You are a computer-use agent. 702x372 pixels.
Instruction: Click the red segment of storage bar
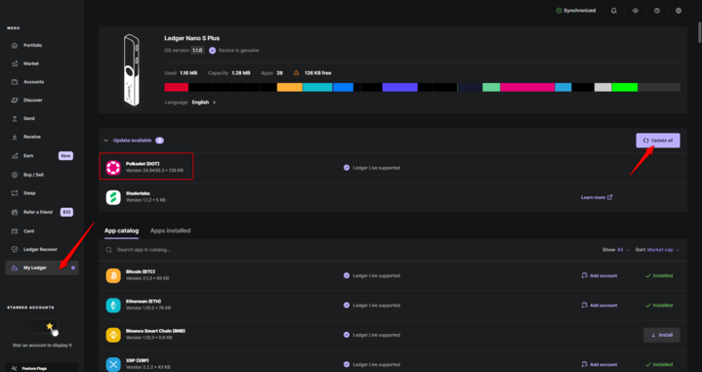coord(177,87)
